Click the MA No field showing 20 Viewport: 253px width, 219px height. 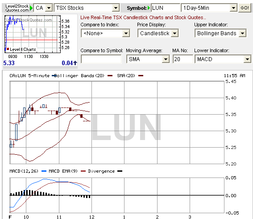[x=183, y=59]
